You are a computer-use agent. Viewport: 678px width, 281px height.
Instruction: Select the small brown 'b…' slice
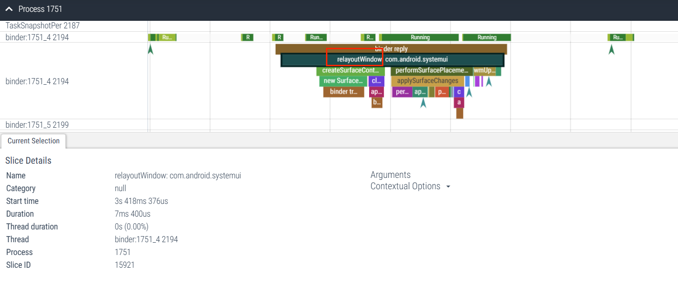(377, 102)
